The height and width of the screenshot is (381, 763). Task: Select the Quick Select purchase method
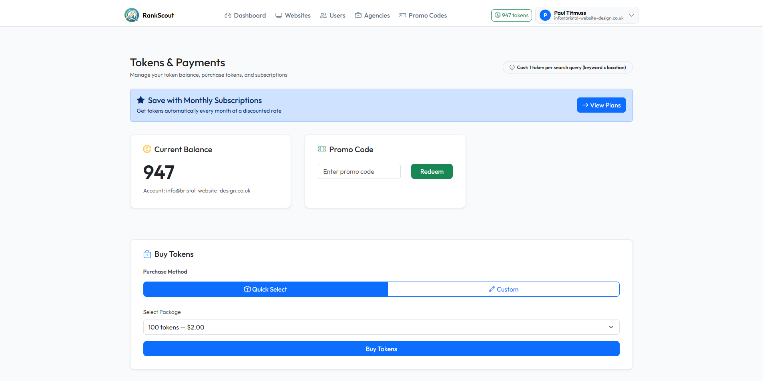click(x=265, y=290)
